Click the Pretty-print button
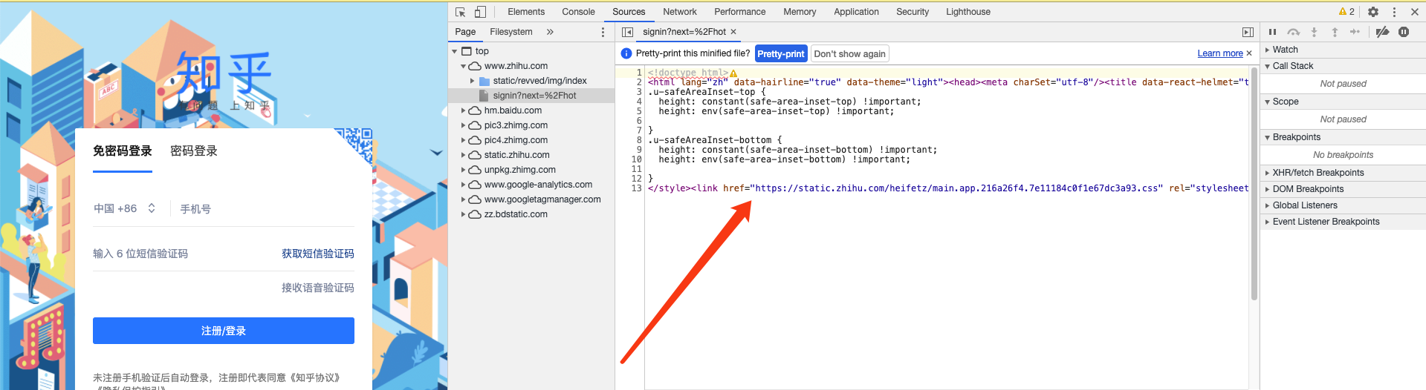 coord(781,53)
